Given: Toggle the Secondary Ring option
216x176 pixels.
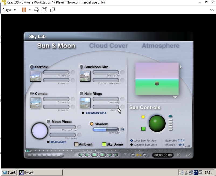Looking at the screenshot, I should [83, 113].
